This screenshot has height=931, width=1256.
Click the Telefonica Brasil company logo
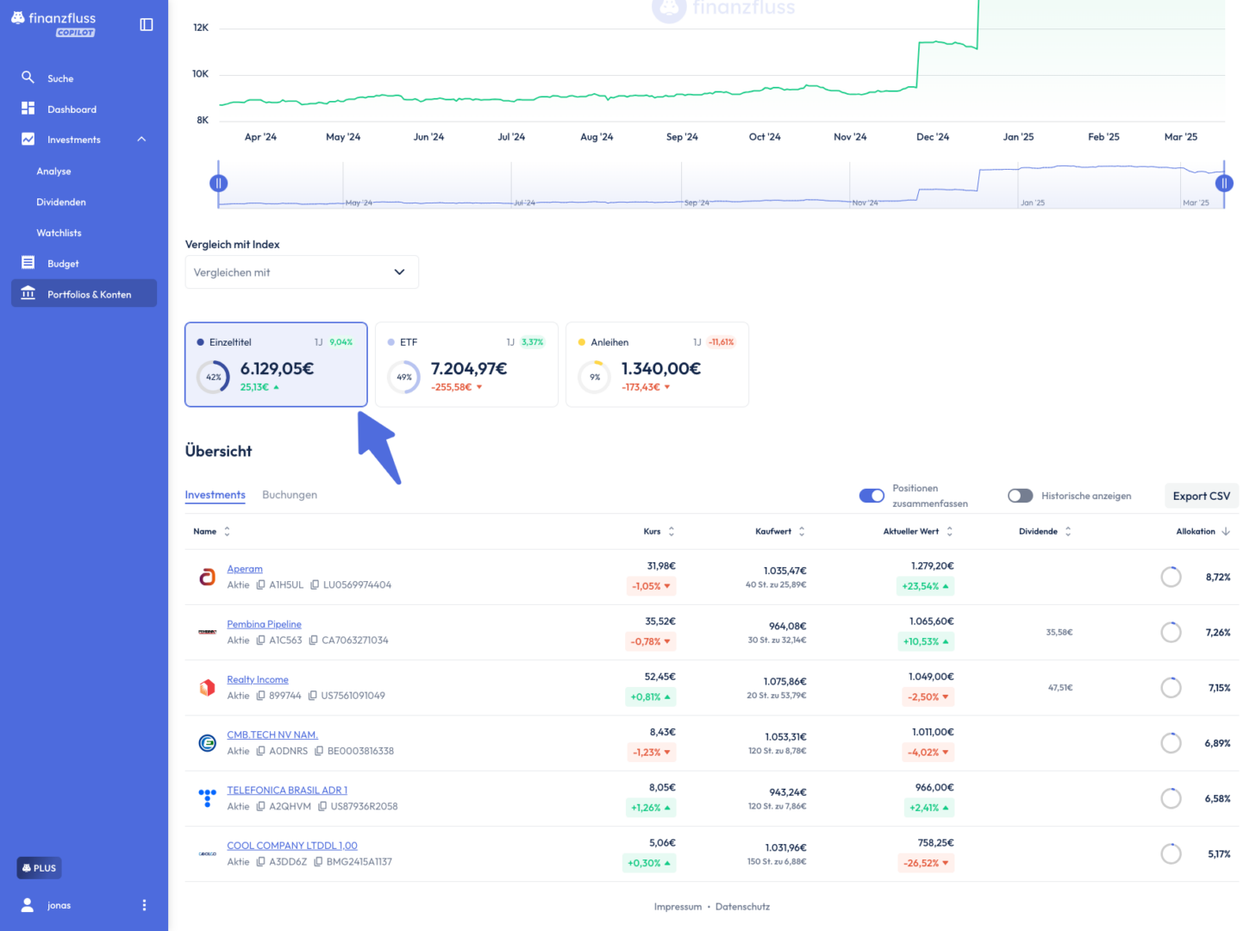point(207,798)
